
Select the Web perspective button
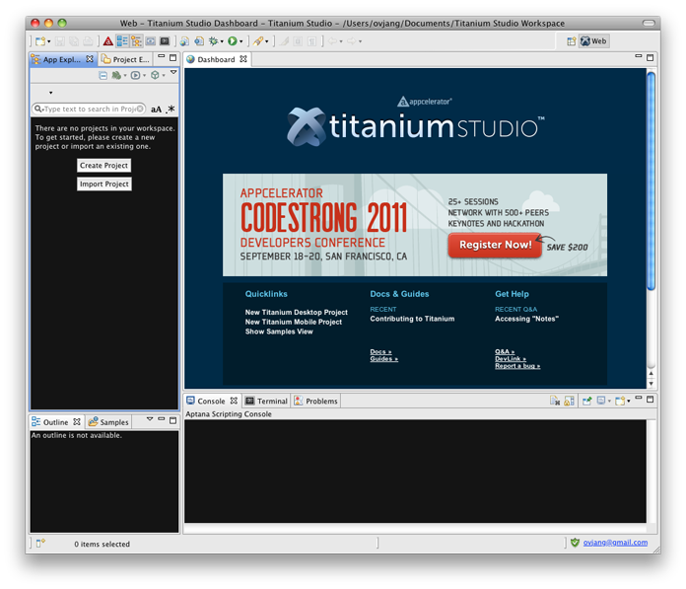(x=594, y=41)
